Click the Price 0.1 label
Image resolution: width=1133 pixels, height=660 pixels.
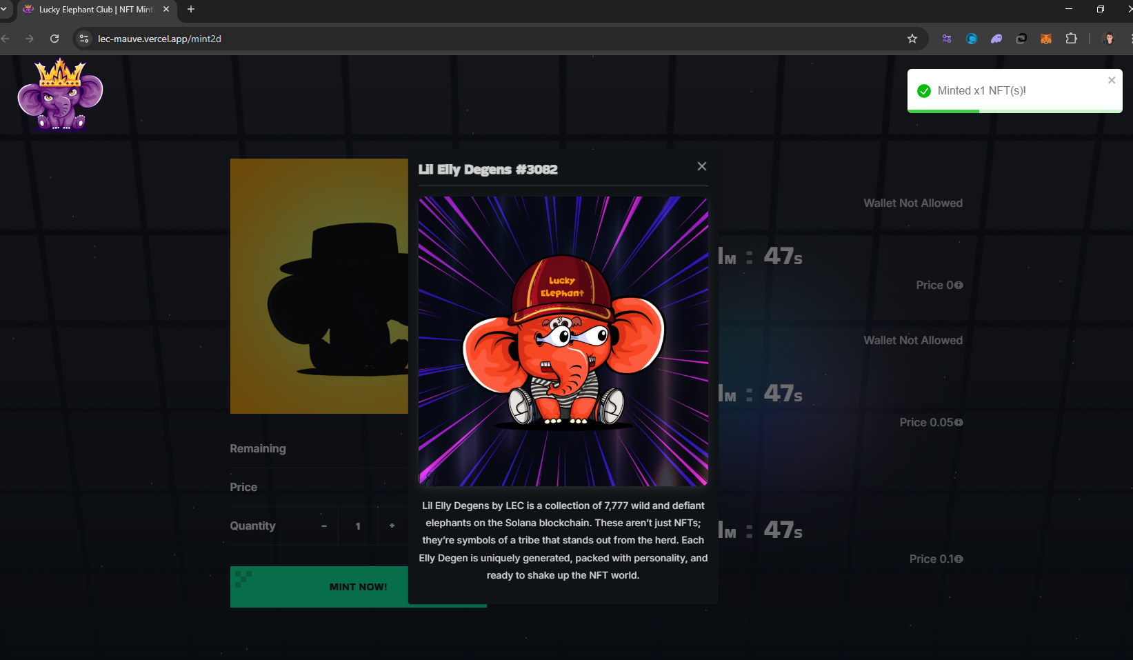[936, 559]
